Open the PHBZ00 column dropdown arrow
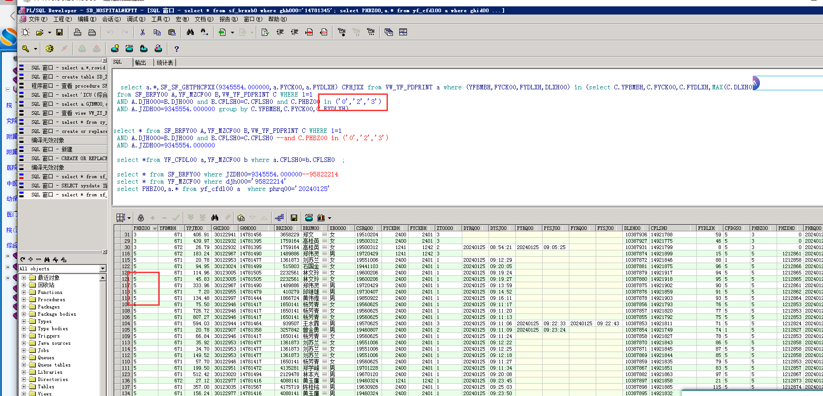Screen dimensions: 823x396 point(155,229)
